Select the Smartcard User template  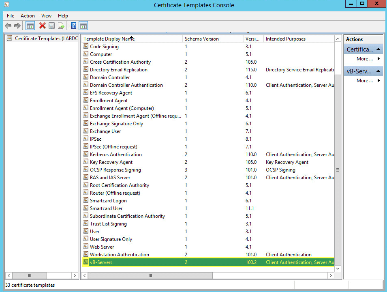[106, 208]
